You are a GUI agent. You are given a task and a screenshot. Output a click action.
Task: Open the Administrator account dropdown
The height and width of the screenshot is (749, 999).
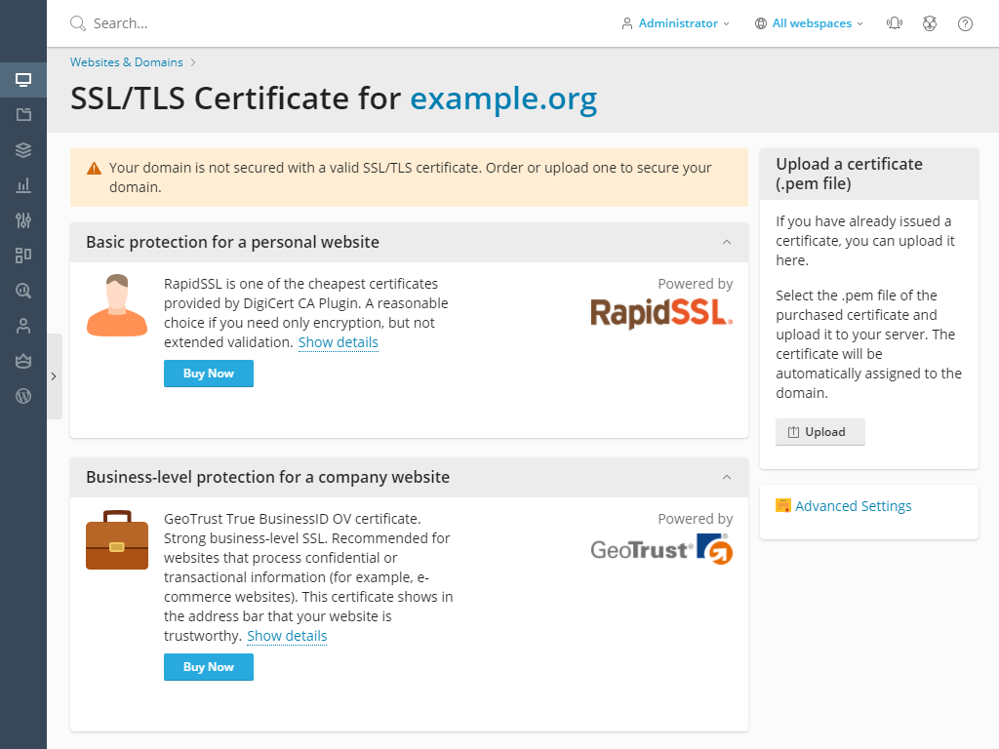676,22
